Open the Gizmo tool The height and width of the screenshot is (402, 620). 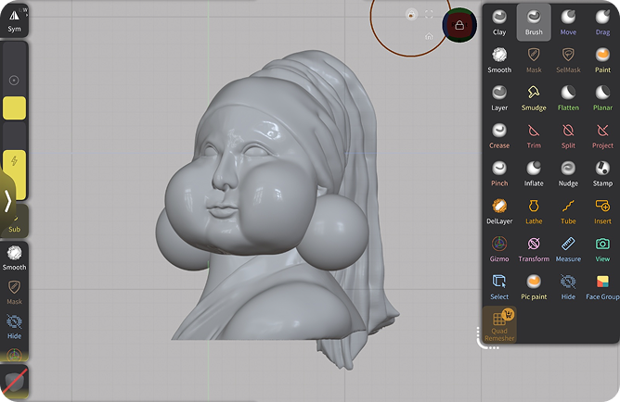[x=499, y=248]
